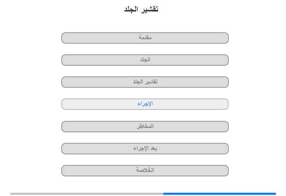Choose the introduction (مقدمة) menu entry
Image resolution: width=286 pixels, height=196 pixels.
[x=145, y=38]
